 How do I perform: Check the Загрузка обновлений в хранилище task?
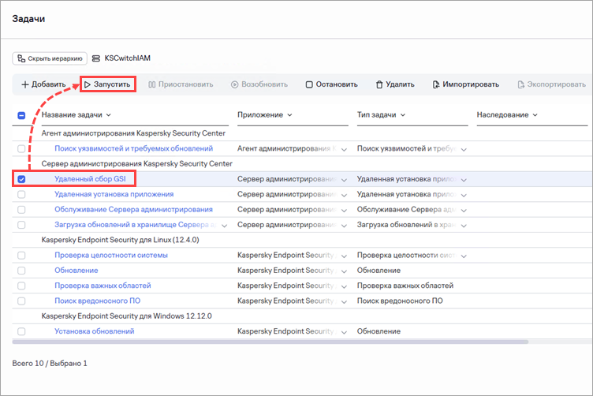(21, 225)
